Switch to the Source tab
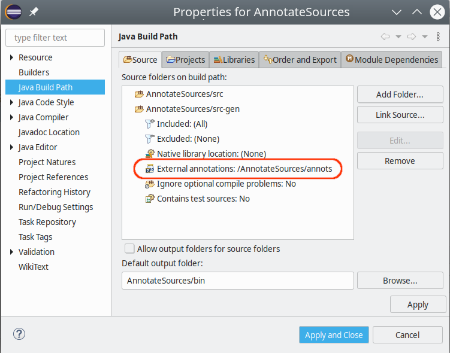This screenshot has width=450, height=353. 140,60
